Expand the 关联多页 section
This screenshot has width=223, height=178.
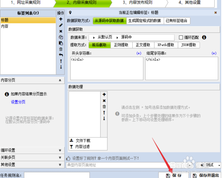(32, 157)
